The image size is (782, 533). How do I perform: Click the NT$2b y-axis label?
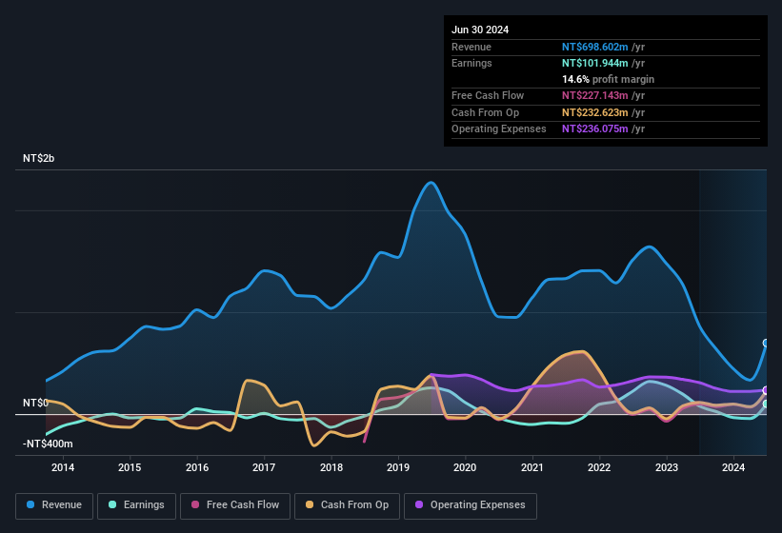pos(38,158)
